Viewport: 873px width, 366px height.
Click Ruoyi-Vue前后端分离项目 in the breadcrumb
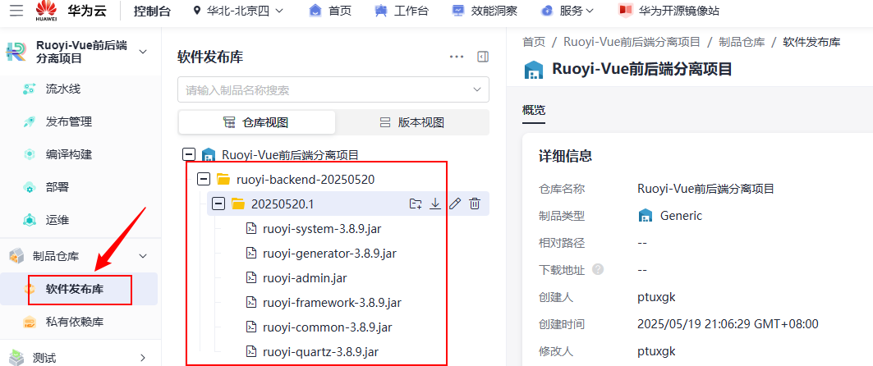coord(632,42)
